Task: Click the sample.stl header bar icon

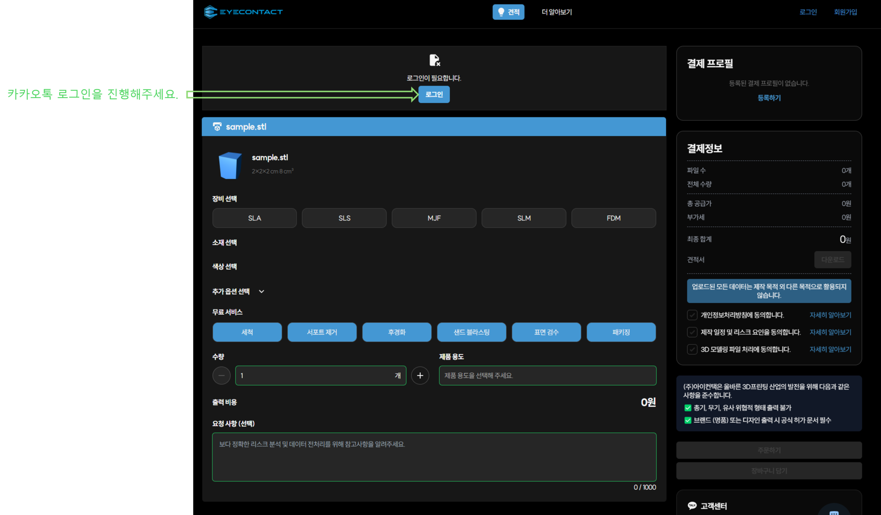Action: [217, 126]
